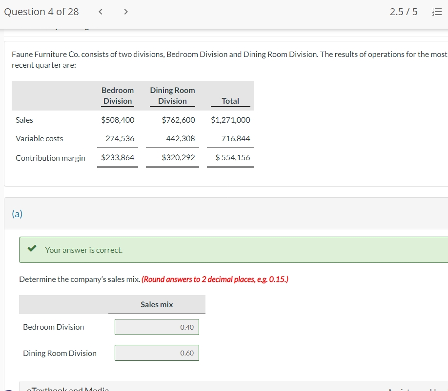
Task: Click the Question 4 of 28 heading
Action: click(41, 12)
